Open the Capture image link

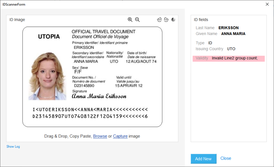(120, 136)
